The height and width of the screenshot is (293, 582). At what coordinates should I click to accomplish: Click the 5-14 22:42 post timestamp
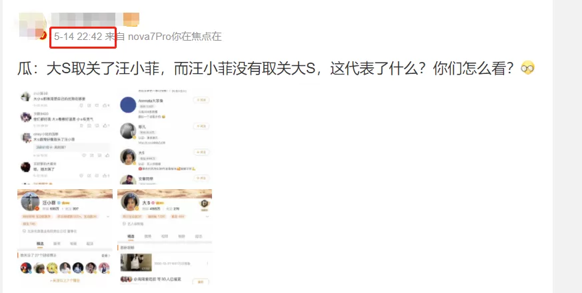78,37
